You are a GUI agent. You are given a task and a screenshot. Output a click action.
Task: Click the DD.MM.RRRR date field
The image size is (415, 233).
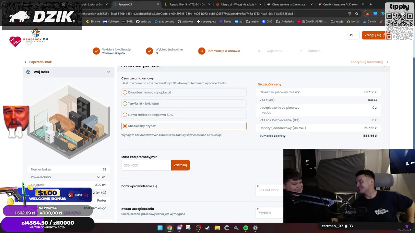(269, 190)
